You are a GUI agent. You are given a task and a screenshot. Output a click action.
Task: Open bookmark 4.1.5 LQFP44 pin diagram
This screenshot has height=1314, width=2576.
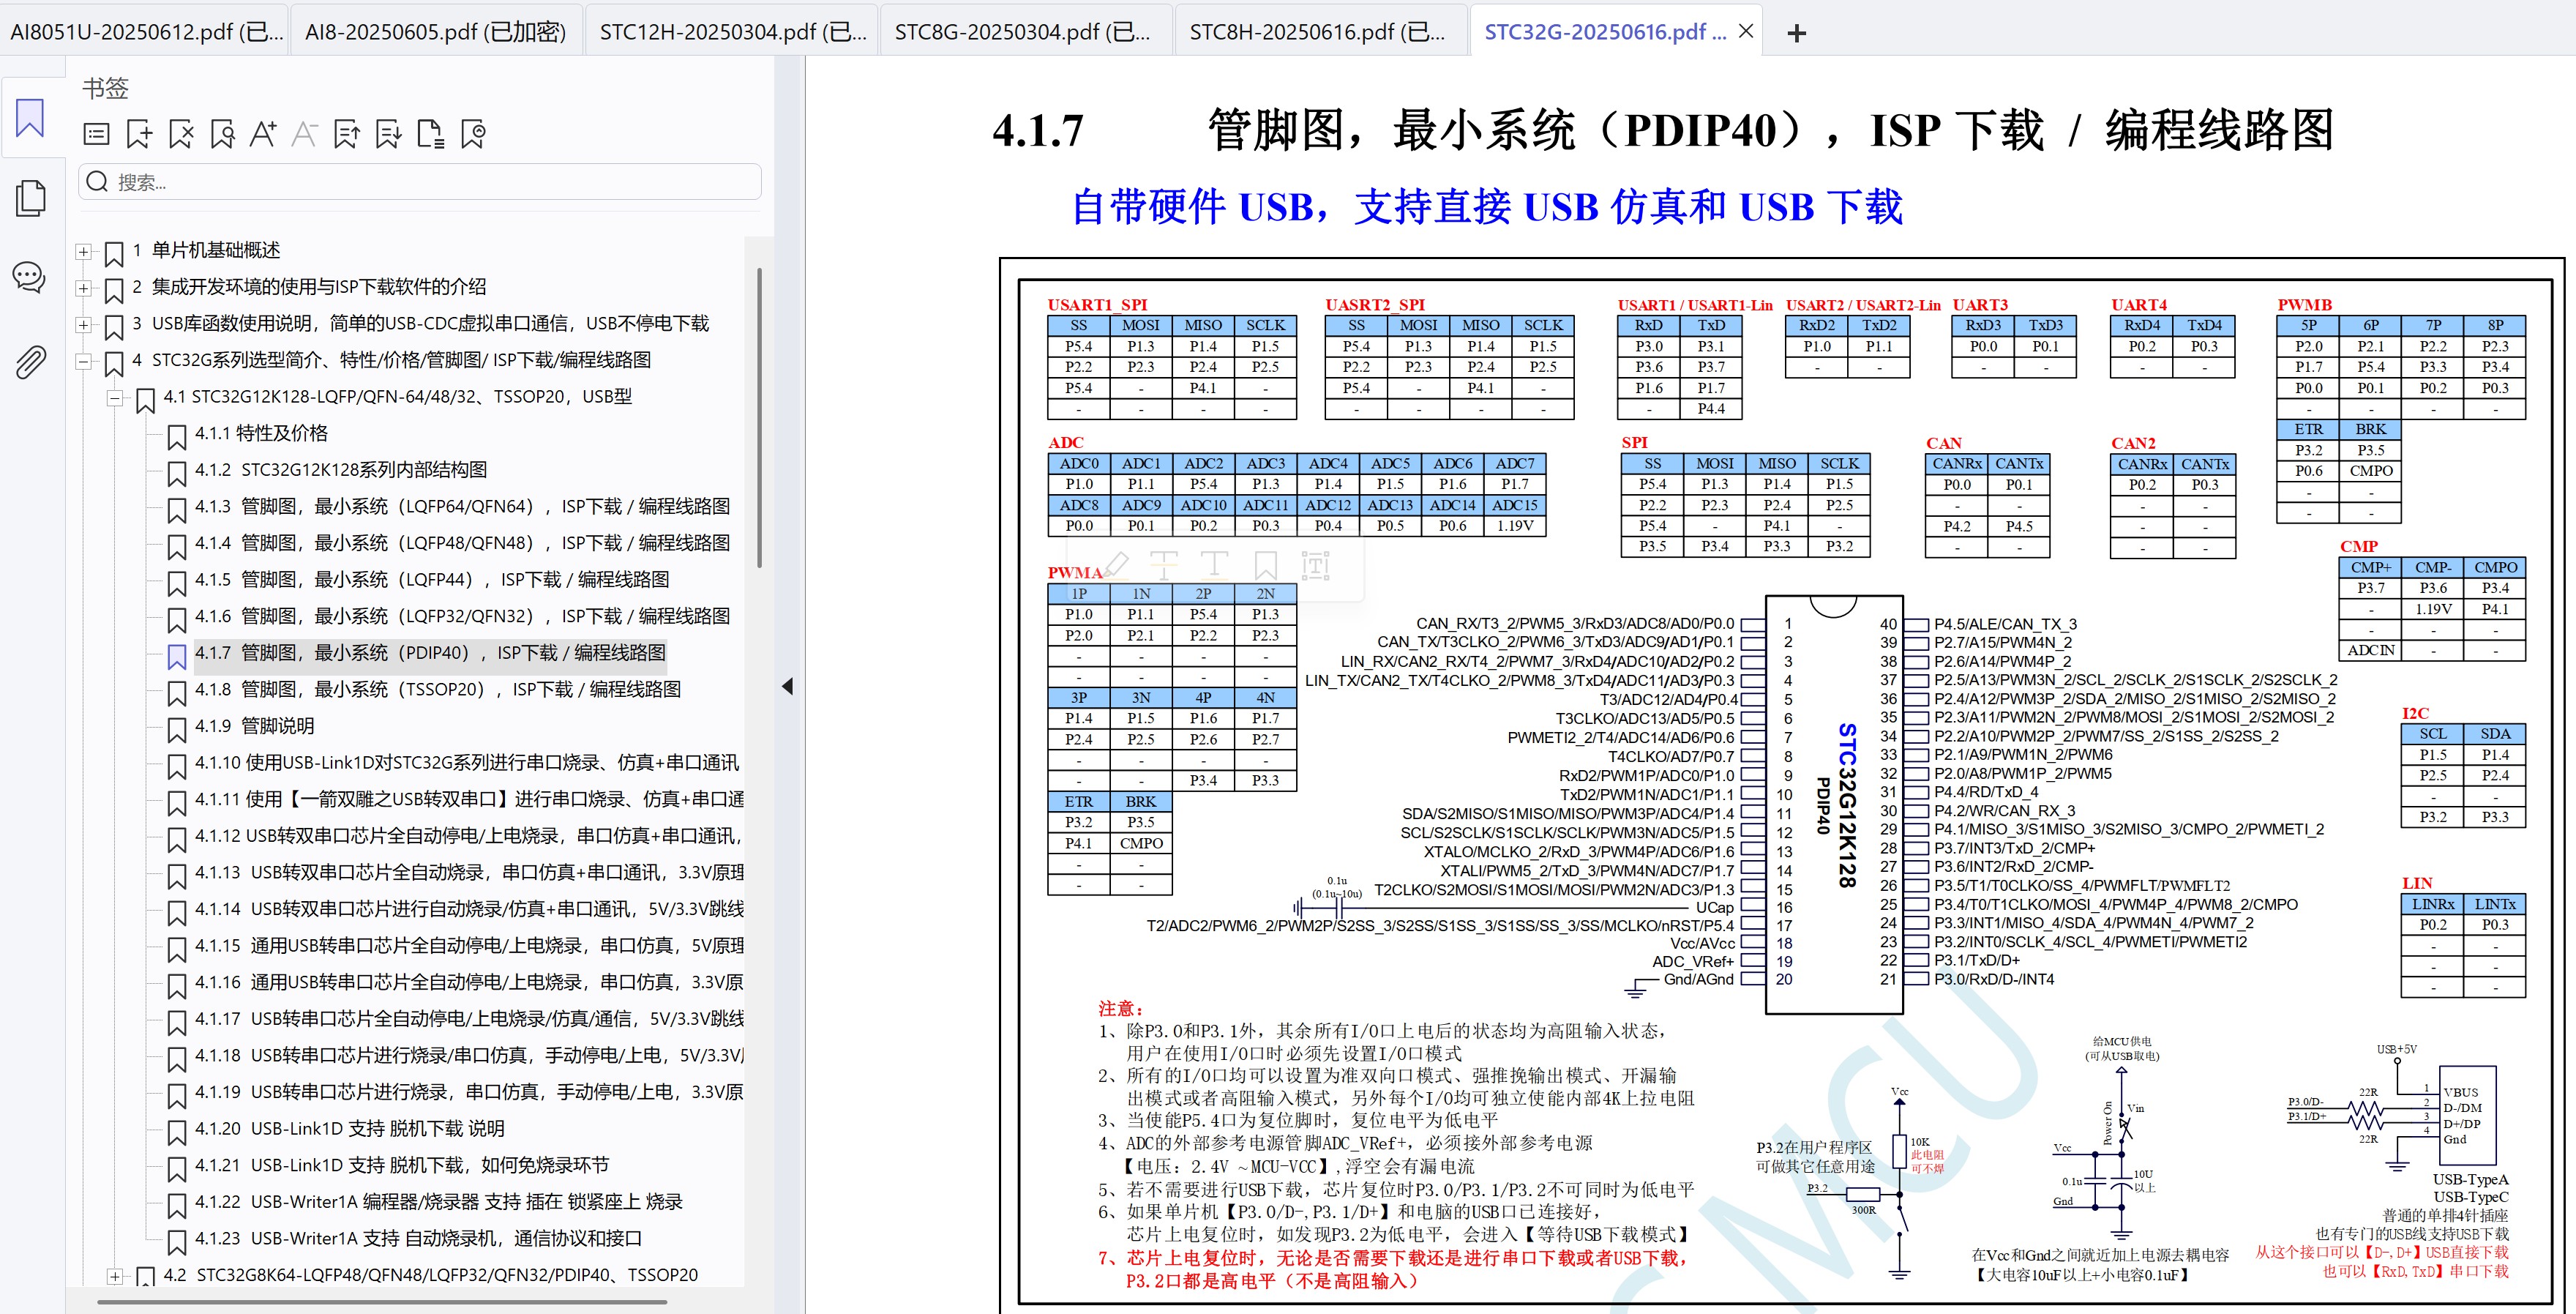pyautogui.click(x=432, y=580)
